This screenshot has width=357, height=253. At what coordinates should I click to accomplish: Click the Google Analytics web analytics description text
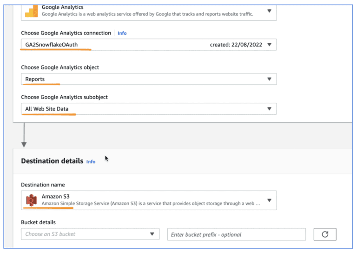pyautogui.click(x=147, y=14)
